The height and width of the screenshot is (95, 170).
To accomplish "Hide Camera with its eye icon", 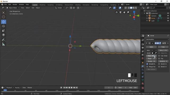I will pos(168,16).
